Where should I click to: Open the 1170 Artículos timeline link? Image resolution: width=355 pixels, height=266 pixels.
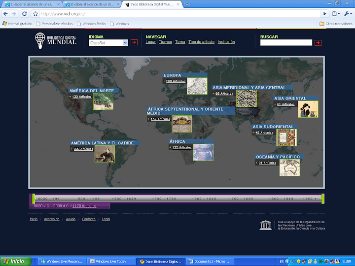[x=84, y=206]
